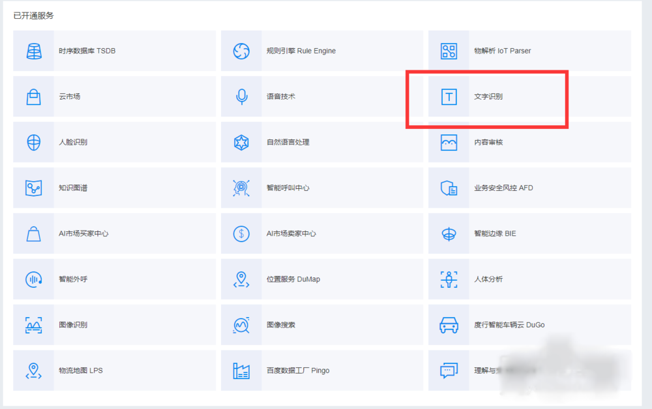Click the 智能边缘 BIE tile
The image size is (652, 409).
[x=494, y=233]
